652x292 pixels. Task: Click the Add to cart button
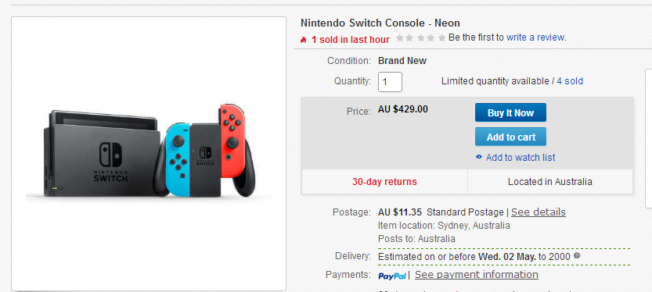510,137
